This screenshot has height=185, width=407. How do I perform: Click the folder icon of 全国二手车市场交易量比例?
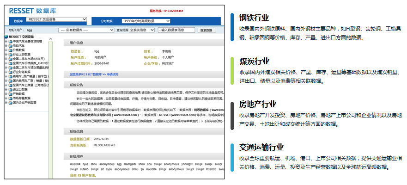10,68
